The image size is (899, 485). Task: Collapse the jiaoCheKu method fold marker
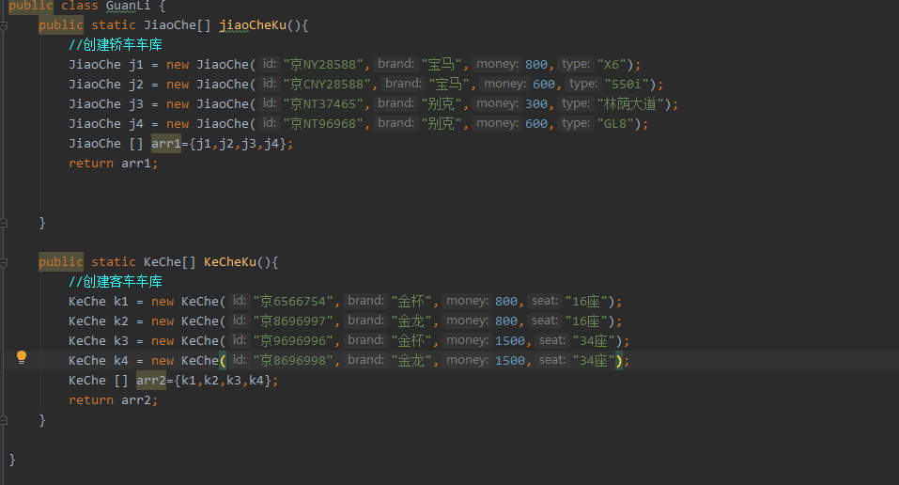[4, 25]
